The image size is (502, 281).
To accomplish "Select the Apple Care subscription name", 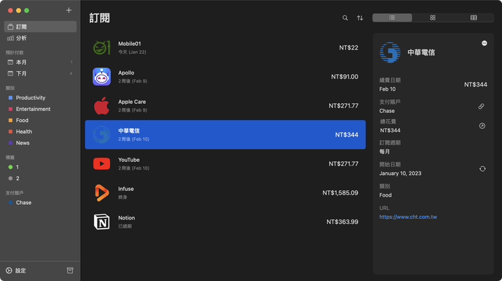I will tap(132, 102).
